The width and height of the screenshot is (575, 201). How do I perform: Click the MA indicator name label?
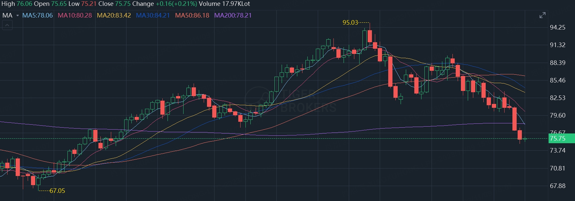7,15
